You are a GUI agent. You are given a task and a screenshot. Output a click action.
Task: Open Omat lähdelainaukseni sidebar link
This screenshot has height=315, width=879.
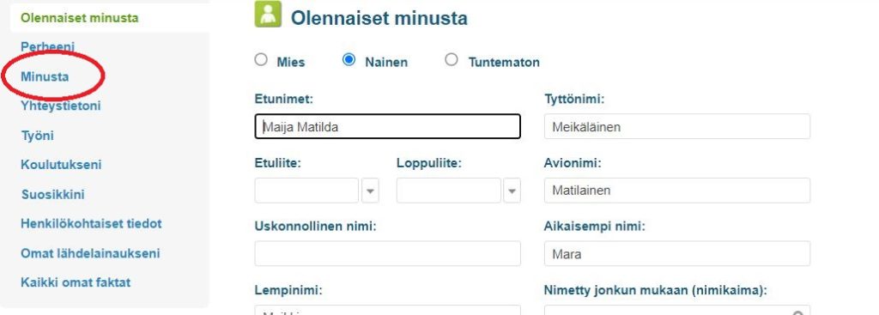(x=90, y=253)
